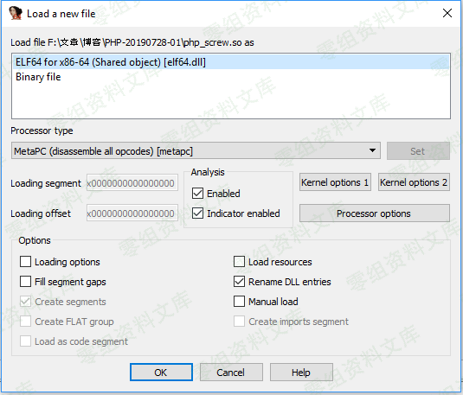The width and height of the screenshot is (463, 395).
Task: Open the Processor type dropdown arrow
Action: pos(372,150)
